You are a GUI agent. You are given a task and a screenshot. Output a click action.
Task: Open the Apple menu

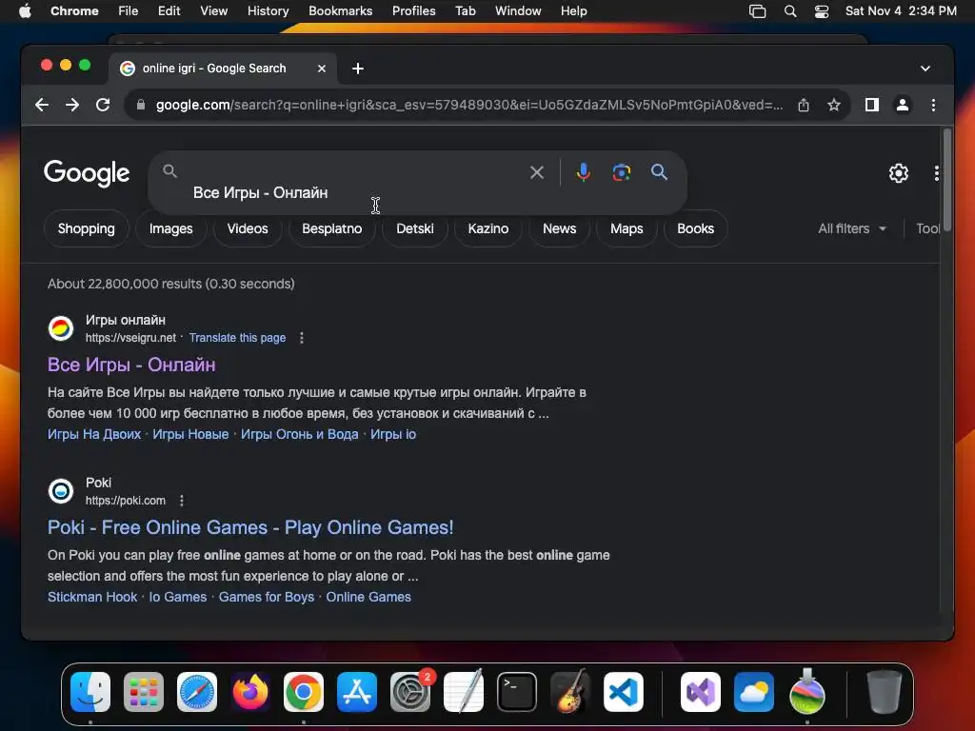pyautogui.click(x=25, y=11)
